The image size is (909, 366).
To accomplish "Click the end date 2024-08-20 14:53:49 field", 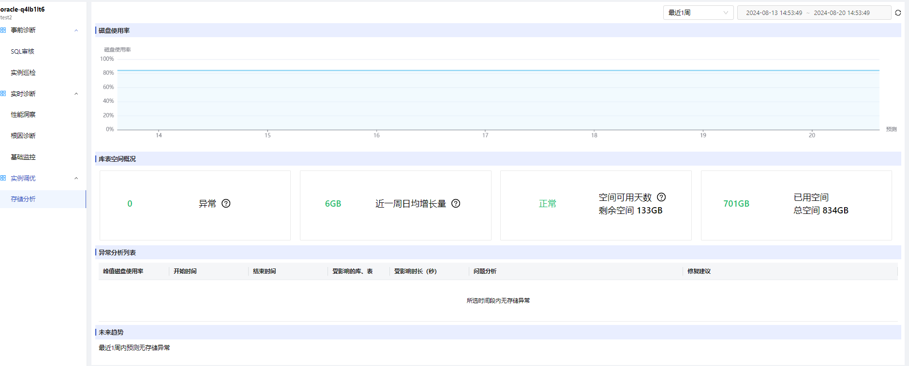I will (842, 13).
